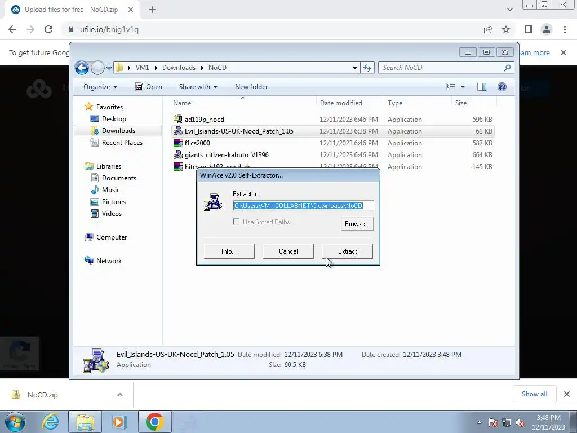Open Downloads in the navigation pane
577x433 pixels.
tap(118, 131)
